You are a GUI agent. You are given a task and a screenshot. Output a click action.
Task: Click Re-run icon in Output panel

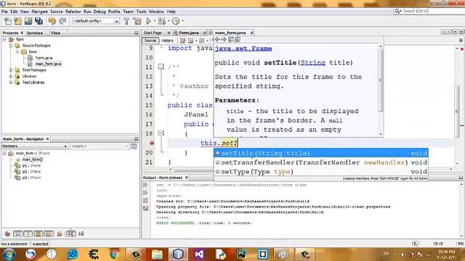[x=145, y=185]
